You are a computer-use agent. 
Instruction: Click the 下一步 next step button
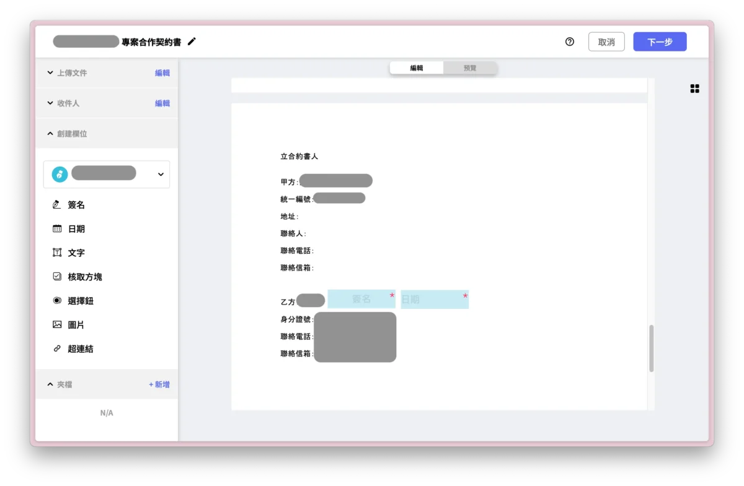[x=660, y=41]
